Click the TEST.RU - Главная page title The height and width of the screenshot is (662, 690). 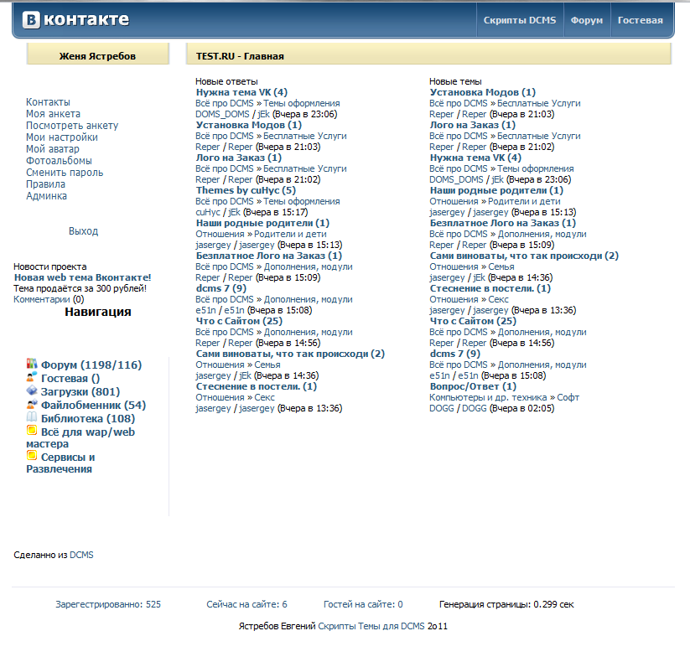[x=240, y=56]
